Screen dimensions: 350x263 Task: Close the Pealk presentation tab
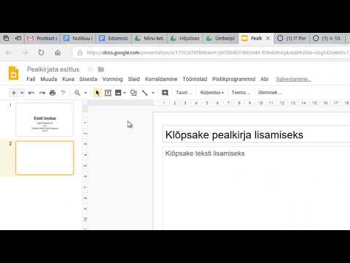point(268,38)
